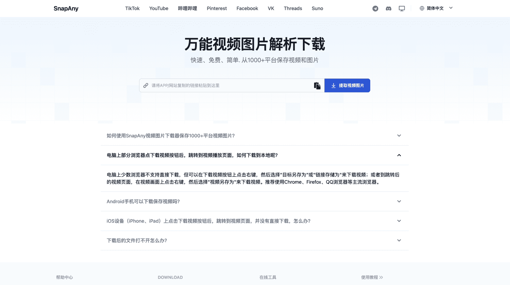This screenshot has width=510, height=285.
Task: Open the Suno nav item
Action: point(318,8)
